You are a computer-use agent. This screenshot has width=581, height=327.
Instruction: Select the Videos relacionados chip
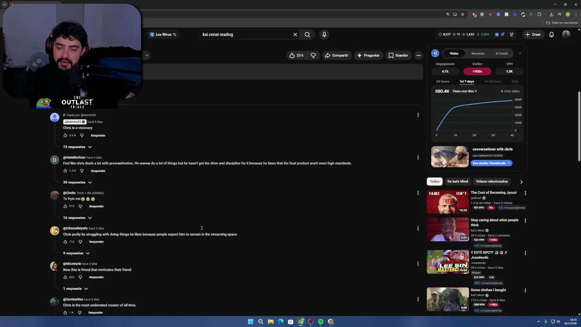tap(492, 182)
